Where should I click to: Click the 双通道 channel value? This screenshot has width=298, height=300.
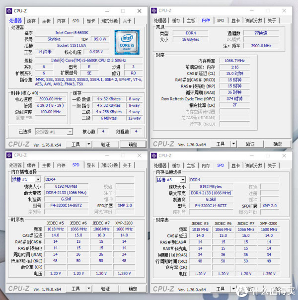(261, 33)
